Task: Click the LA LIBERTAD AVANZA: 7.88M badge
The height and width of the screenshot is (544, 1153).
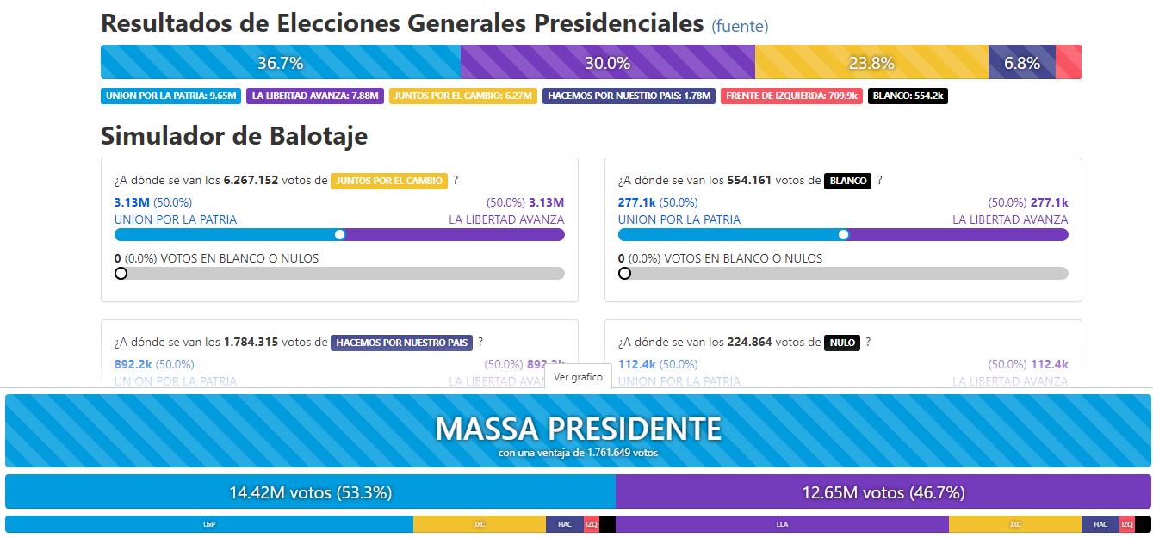Action: (x=315, y=96)
